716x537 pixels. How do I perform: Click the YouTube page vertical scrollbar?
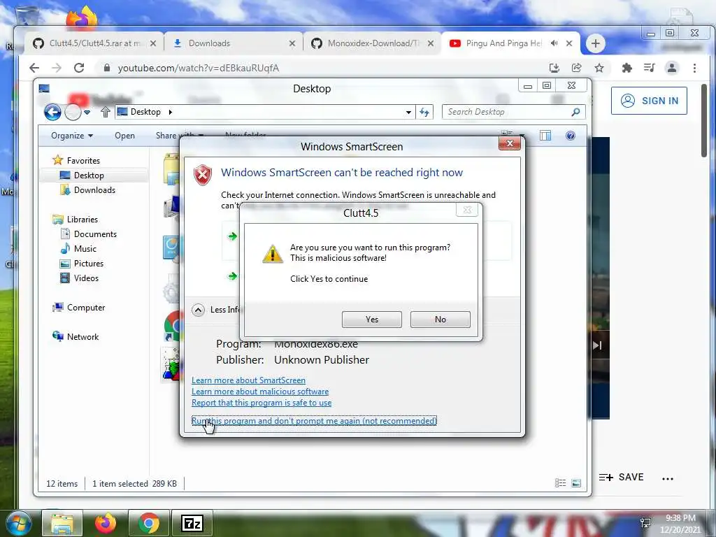704,120
